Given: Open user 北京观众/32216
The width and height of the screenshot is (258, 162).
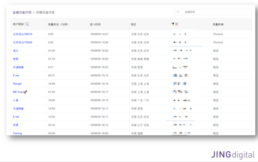Looking at the screenshot, I should pos(22,34).
